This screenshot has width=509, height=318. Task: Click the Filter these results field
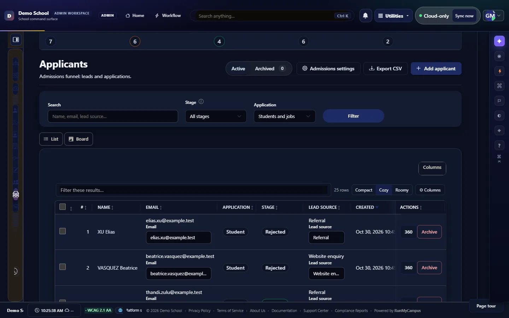point(193,190)
